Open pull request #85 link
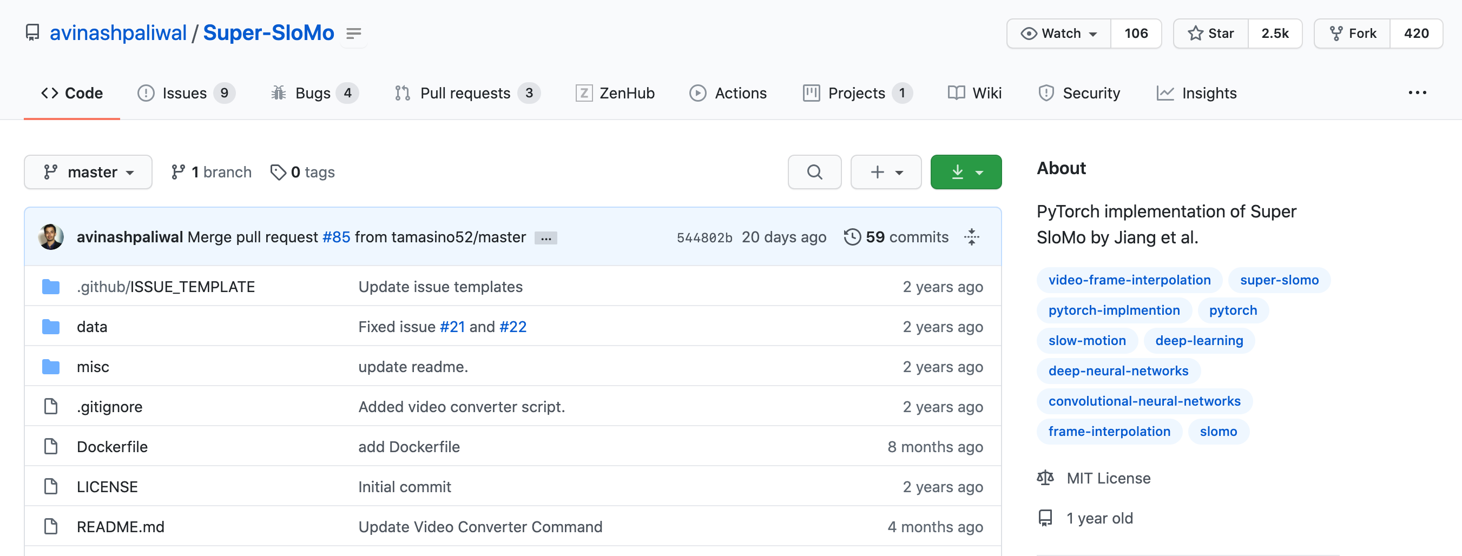 [x=336, y=237]
